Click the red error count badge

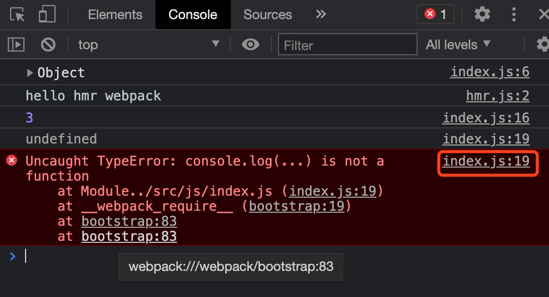tap(435, 14)
